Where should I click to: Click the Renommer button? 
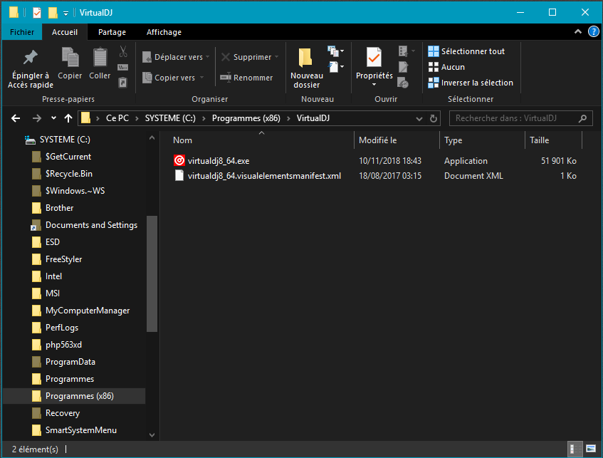pyautogui.click(x=246, y=78)
